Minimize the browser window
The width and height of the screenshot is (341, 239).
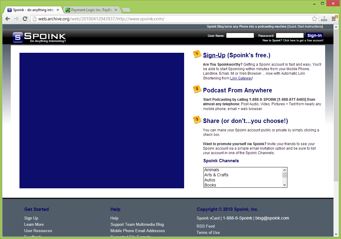tap(314, 4)
